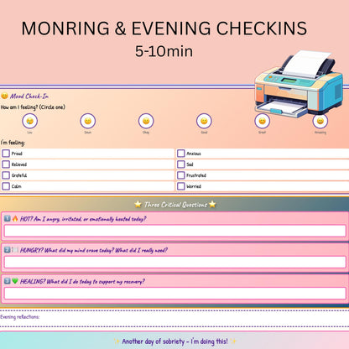This screenshot has width=349, height=349.
Task: Click the Three Critical Questions heading
Action: tap(175, 205)
